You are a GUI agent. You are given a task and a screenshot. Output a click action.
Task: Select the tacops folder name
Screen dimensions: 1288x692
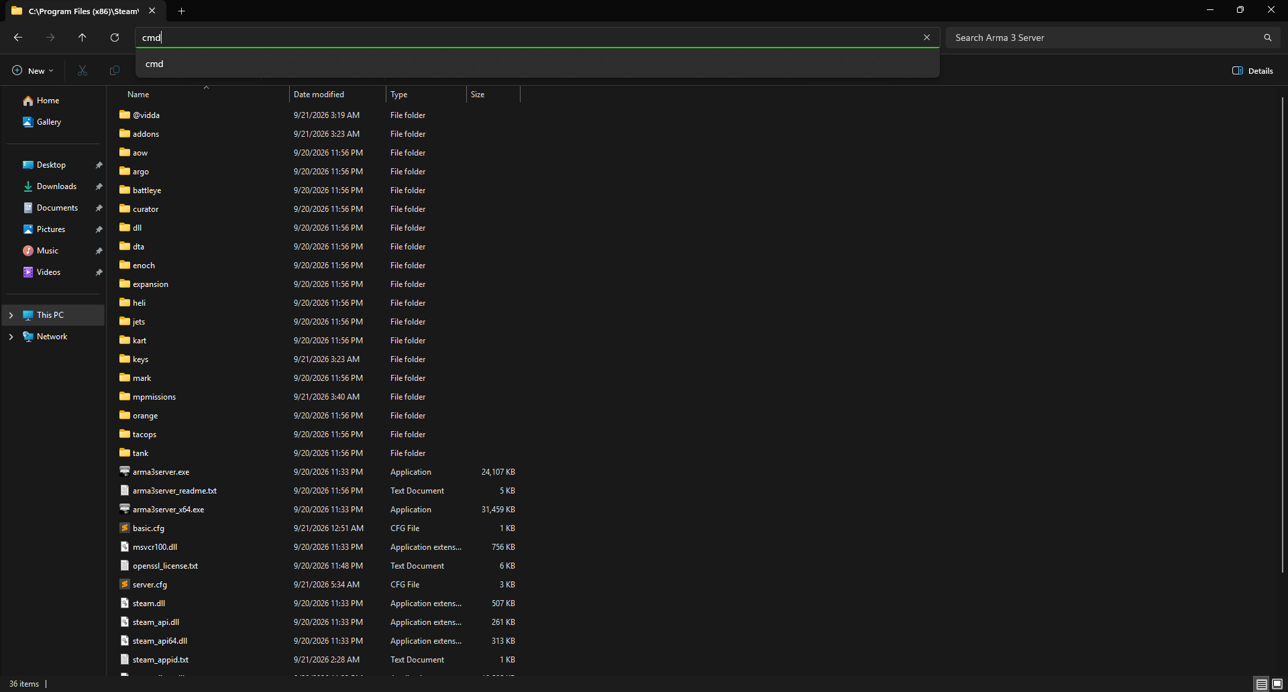tap(144, 435)
